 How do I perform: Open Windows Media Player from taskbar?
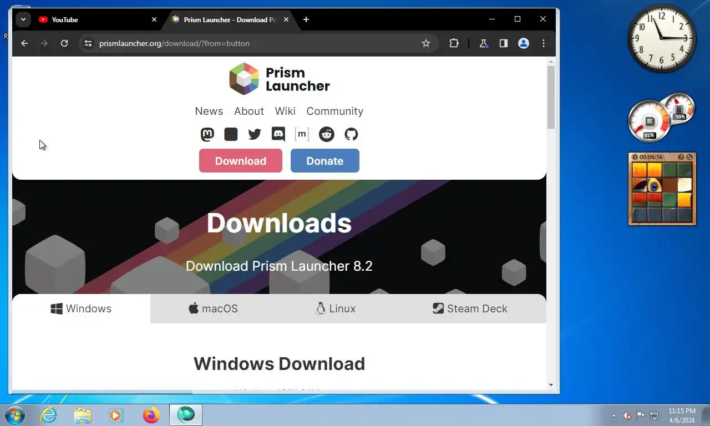click(116, 414)
